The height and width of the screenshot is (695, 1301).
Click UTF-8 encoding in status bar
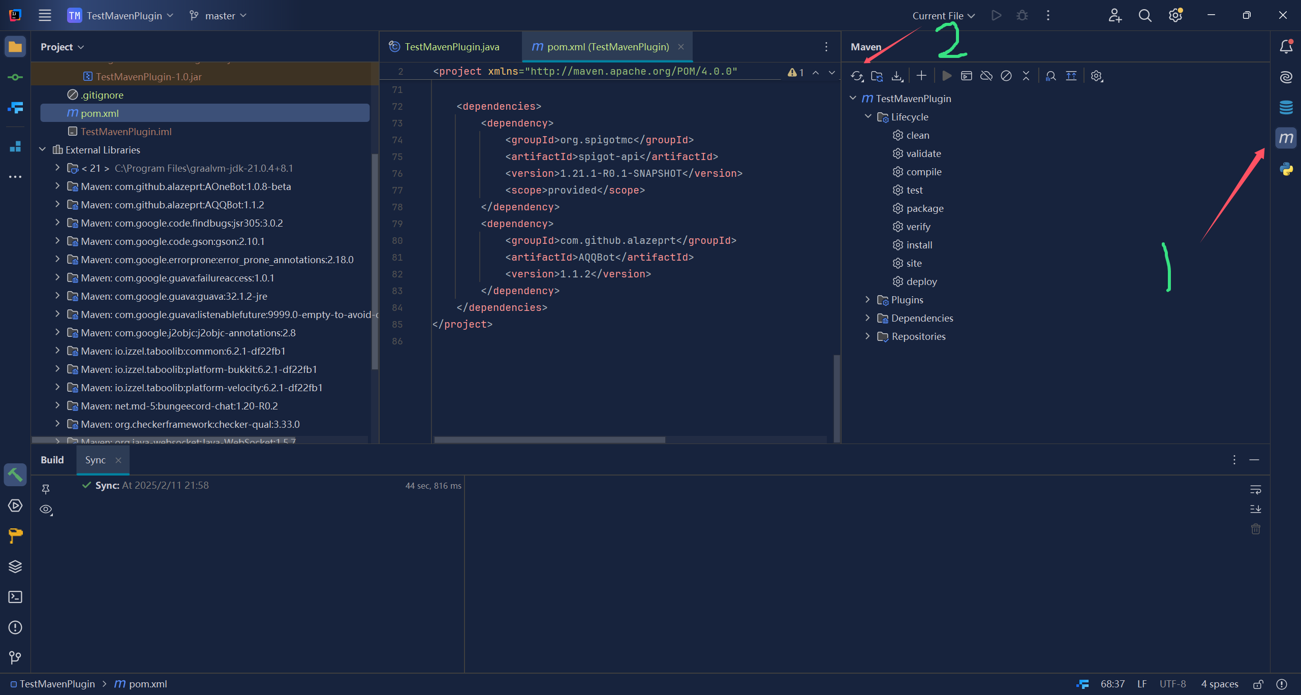pyautogui.click(x=1172, y=684)
